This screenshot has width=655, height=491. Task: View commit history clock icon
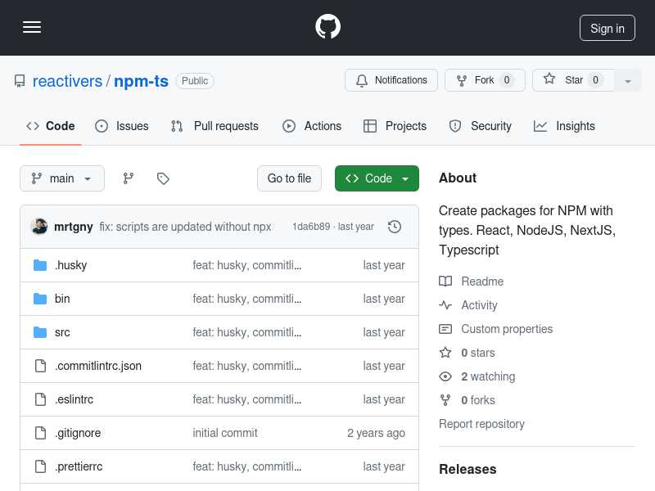[x=395, y=227]
